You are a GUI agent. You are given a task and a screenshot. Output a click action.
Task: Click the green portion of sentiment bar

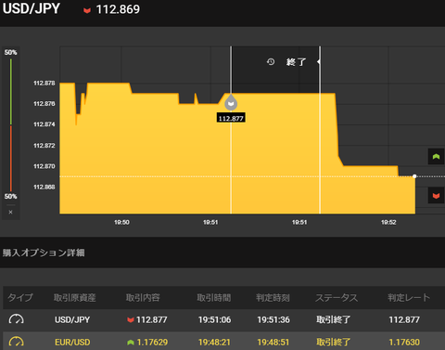coord(11,92)
